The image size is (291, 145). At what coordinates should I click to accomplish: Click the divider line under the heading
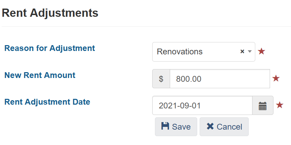tap(146, 26)
